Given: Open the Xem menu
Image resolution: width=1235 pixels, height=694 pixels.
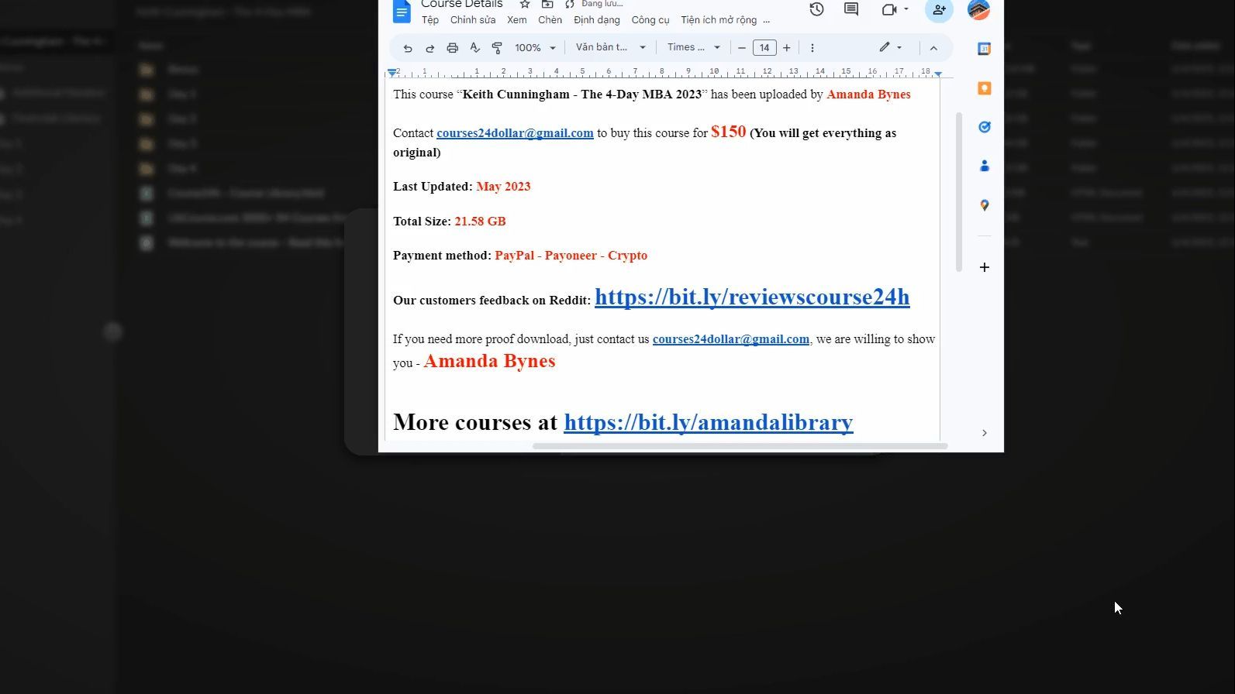Looking at the screenshot, I should [517, 20].
